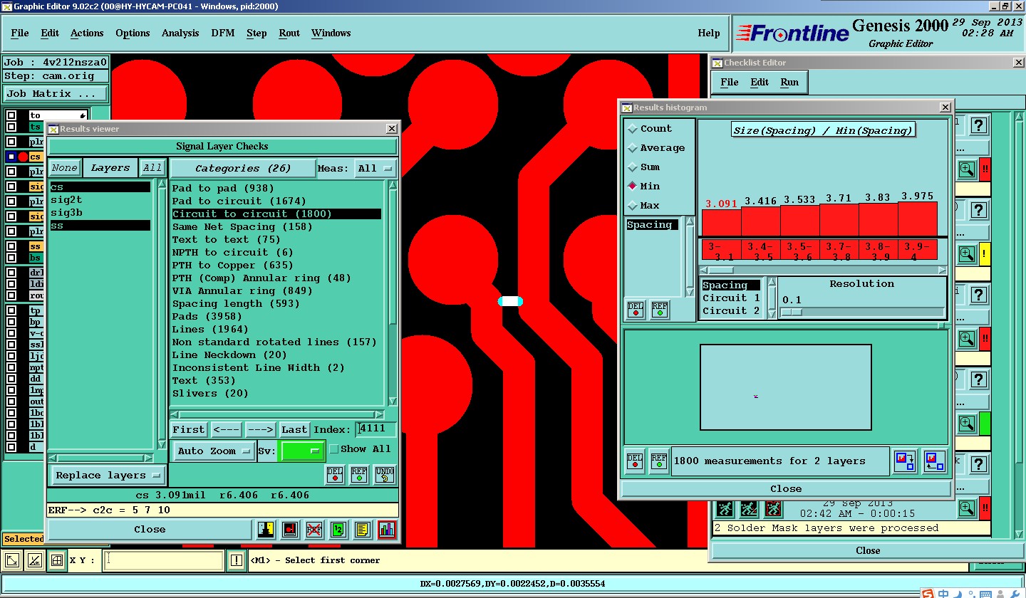Open the Meas: All dropdown
The height and width of the screenshot is (598, 1026).
tap(376, 168)
